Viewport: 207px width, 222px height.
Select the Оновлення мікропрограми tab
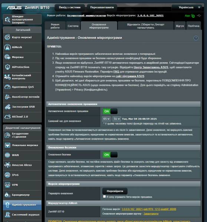pyautogui.click(x=99, y=26)
